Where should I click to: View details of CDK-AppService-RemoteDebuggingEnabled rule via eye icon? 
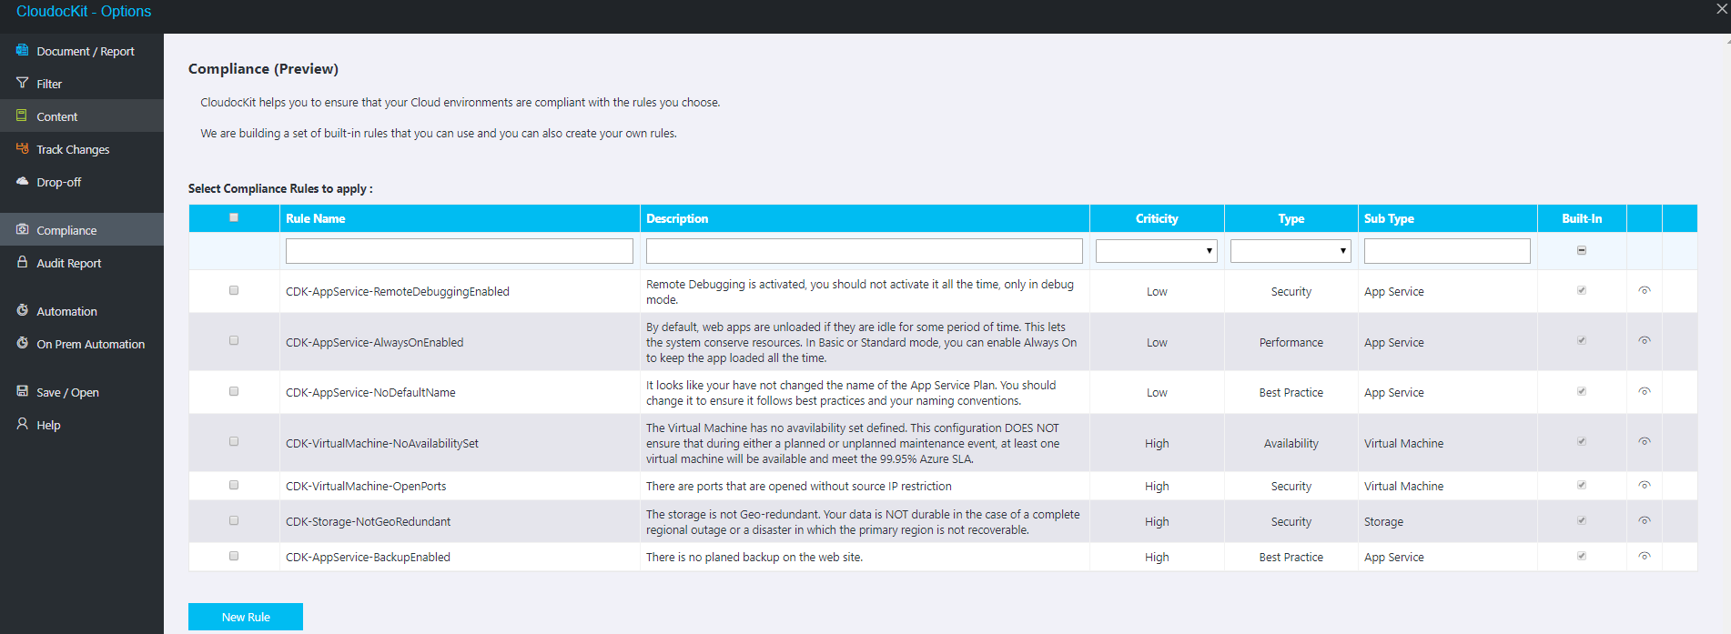point(1645,291)
